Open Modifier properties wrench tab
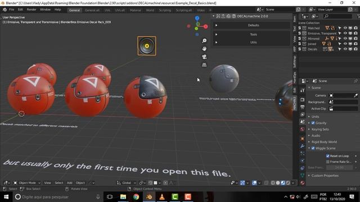The width and height of the screenshot is (360, 202). (x=303, y=146)
